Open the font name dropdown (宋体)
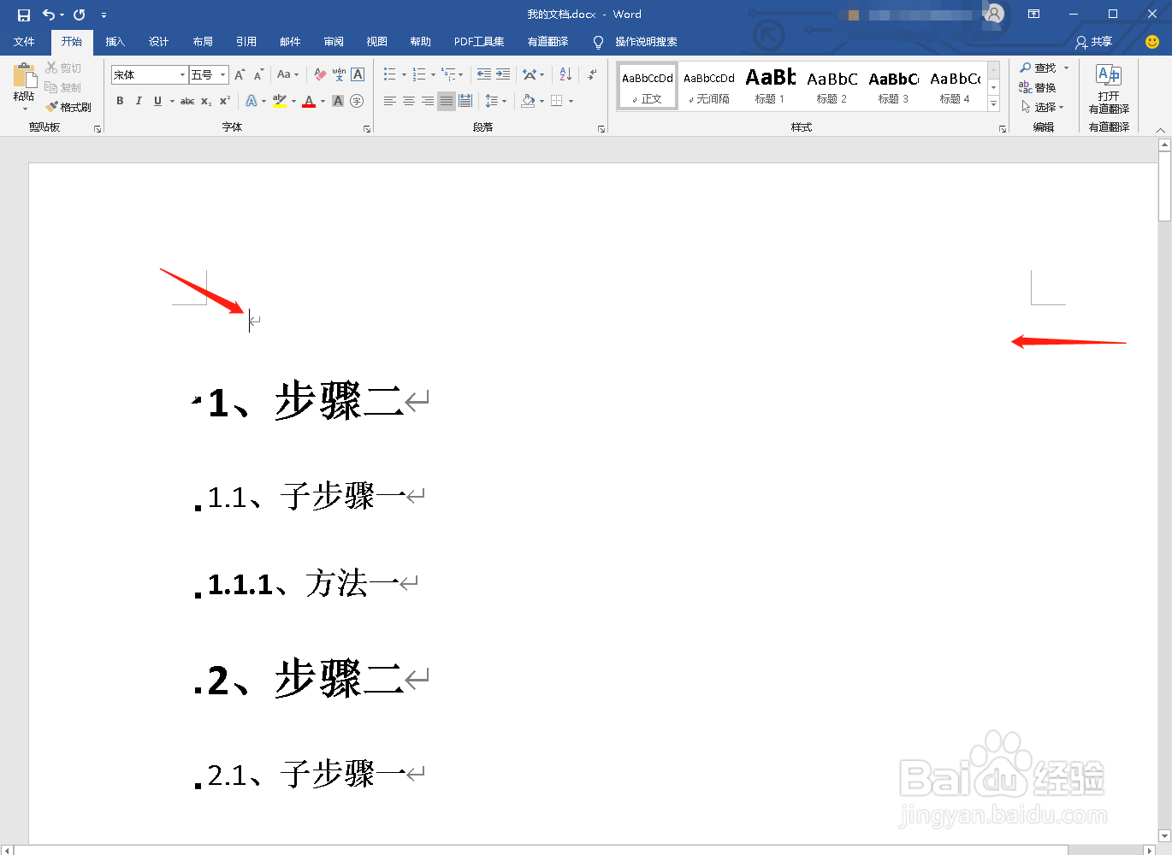1172x855 pixels. pos(182,75)
